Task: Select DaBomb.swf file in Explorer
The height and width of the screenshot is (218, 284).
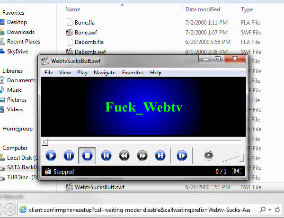Action: point(90,52)
